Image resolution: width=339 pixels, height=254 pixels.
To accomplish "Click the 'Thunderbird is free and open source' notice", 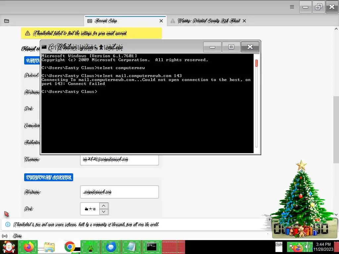I will click(86, 225).
